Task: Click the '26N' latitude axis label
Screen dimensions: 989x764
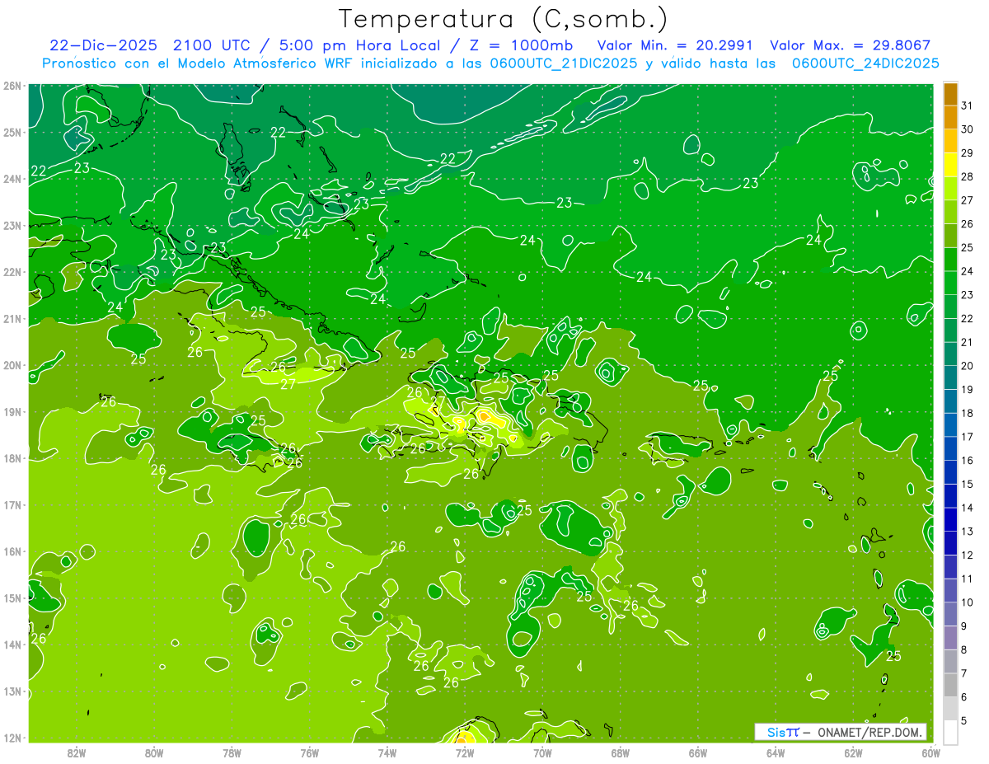Action: pyautogui.click(x=12, y=86)
